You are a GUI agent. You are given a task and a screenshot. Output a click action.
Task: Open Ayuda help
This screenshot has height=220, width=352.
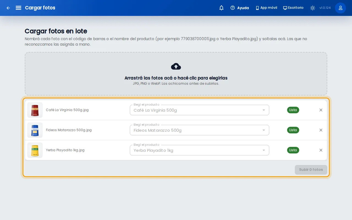click(x=240, y=8)
